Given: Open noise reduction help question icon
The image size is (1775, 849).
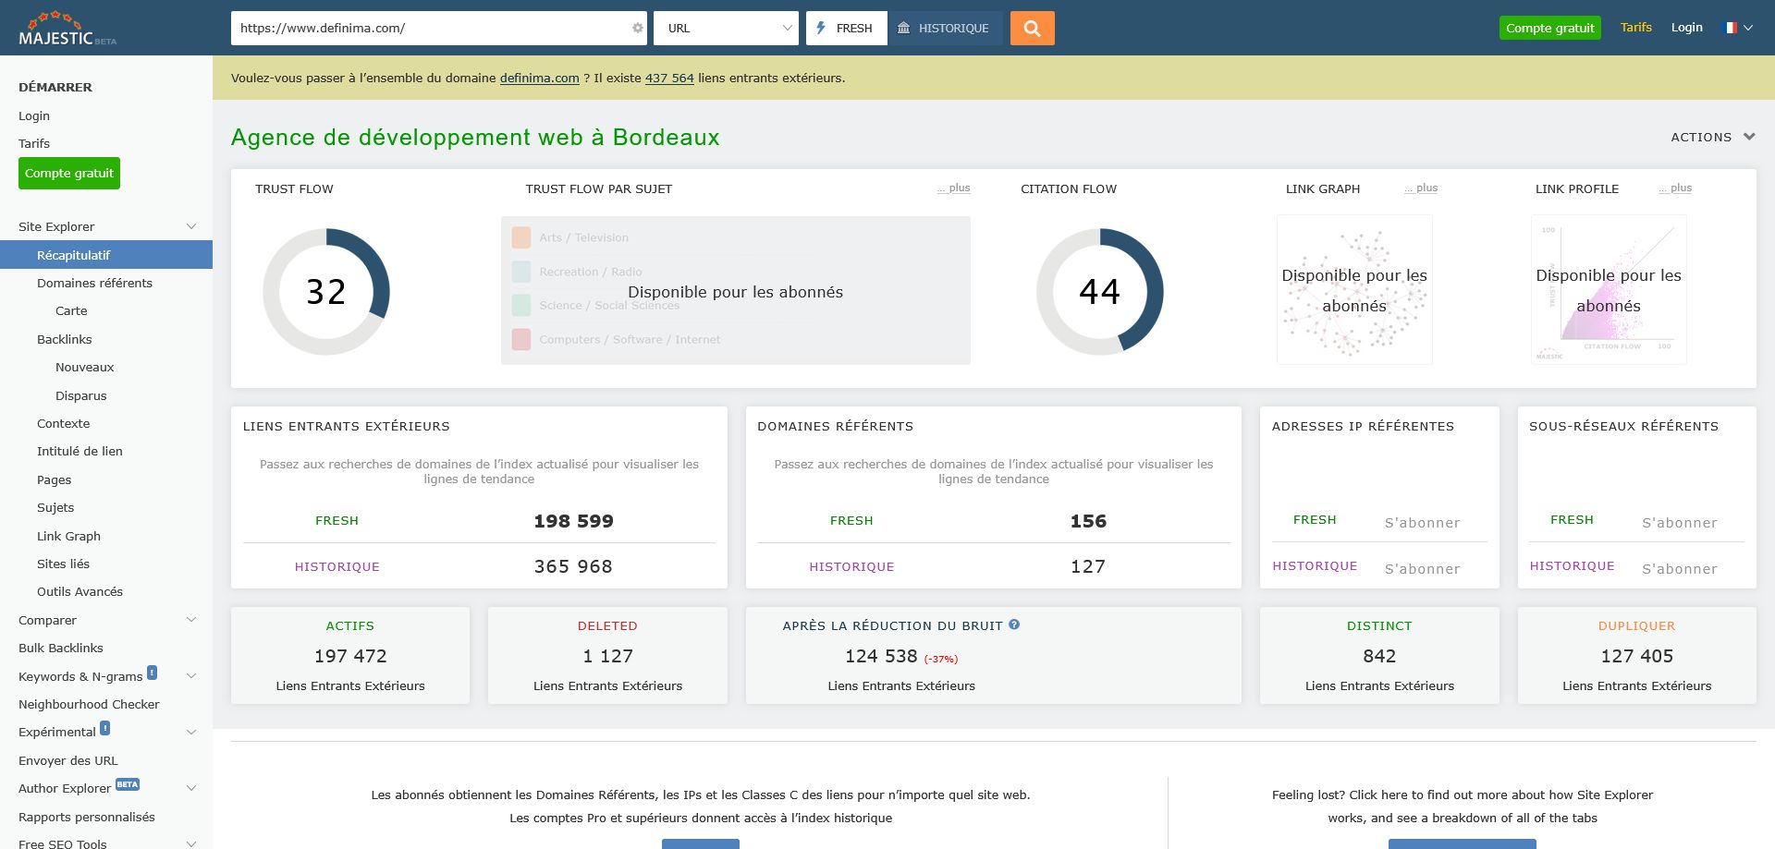Looking at the screenshot, I should pyautogui.click(x=1014, y=625).
